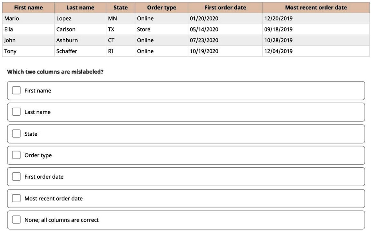Check the "First order date" answer checkbox

(16, 176)
